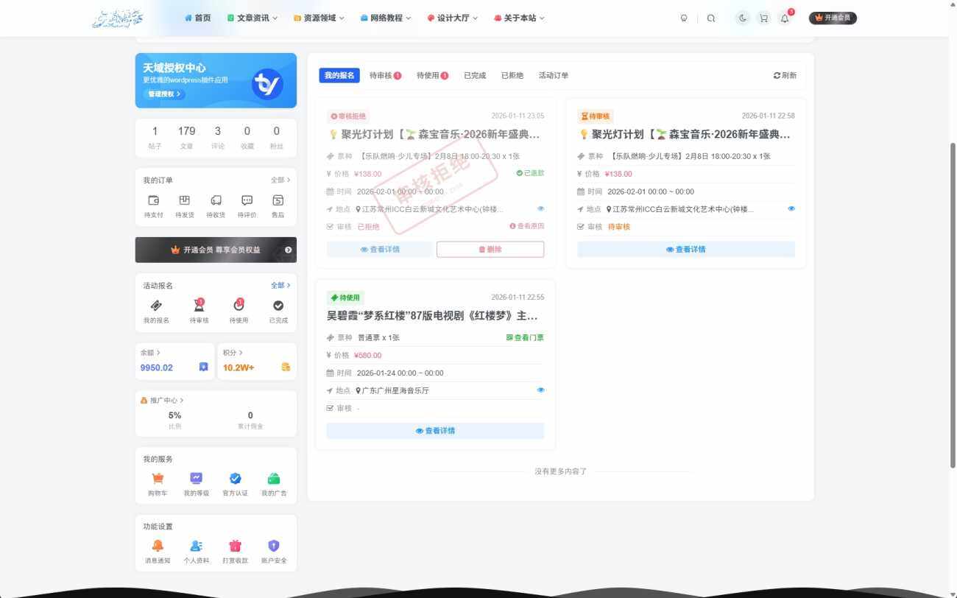Toggle dark mode with the moon icon
Viewport: 957px width, 598px height.
[x=742, y=18]
